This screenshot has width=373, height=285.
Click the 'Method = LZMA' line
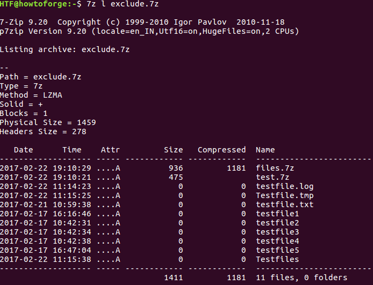pyautogui.click(x=31, y=95)
